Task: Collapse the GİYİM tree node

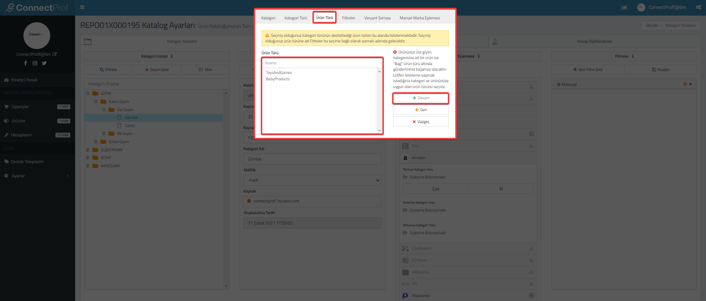Action: (x=88, y=94)
